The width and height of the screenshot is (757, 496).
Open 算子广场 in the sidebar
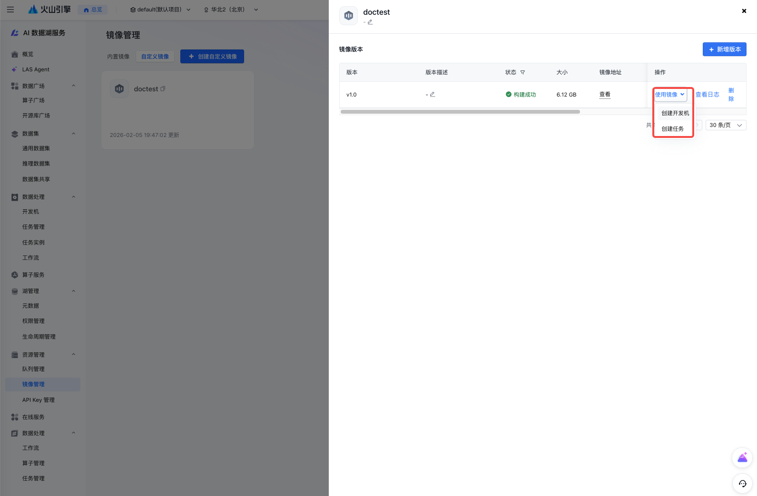pos(33,100)
